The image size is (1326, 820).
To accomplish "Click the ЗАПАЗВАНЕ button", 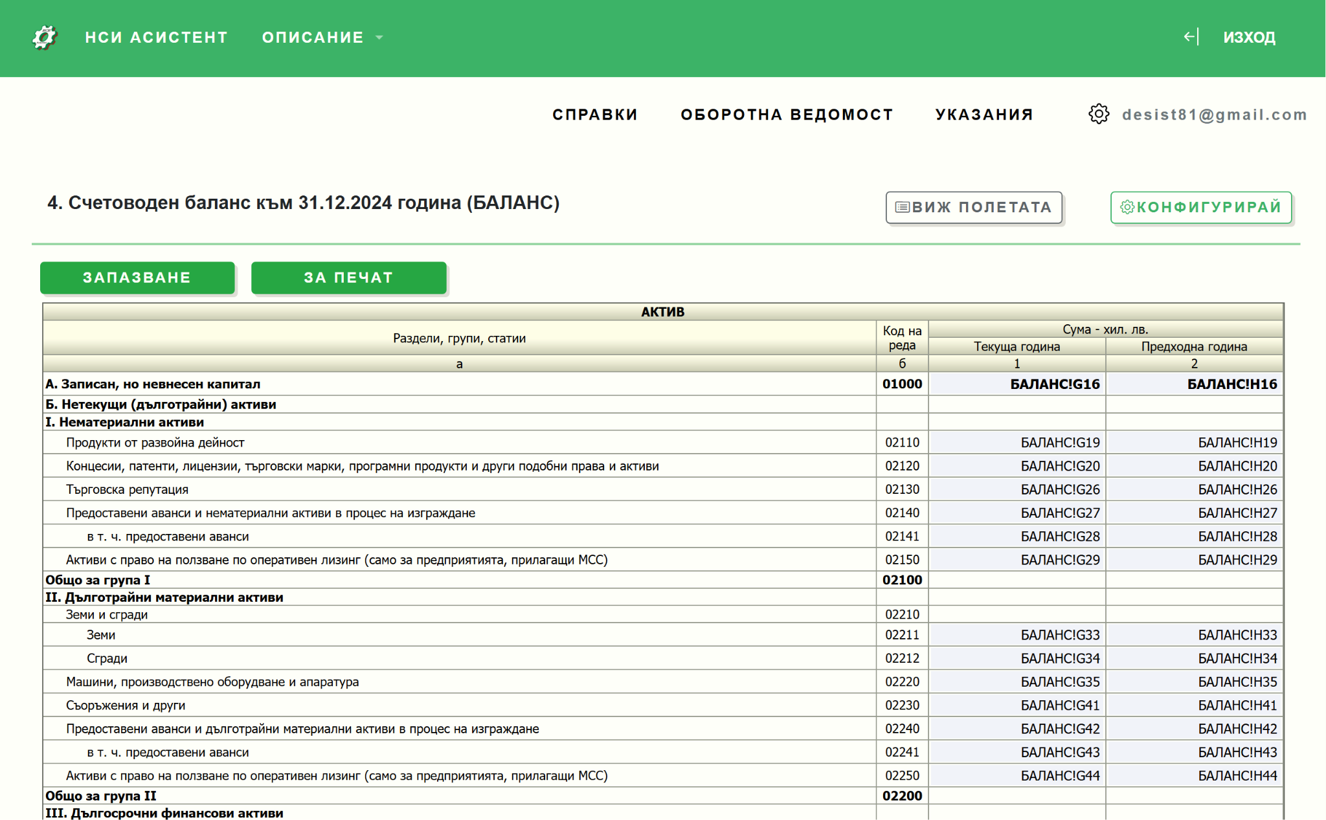I will point(137,278).
